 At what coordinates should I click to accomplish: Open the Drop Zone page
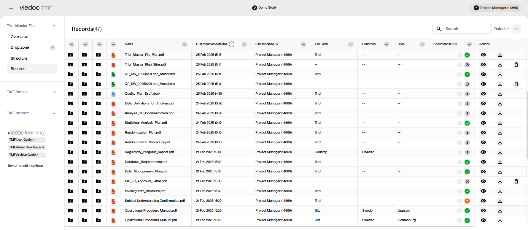(x=20, y=47)
